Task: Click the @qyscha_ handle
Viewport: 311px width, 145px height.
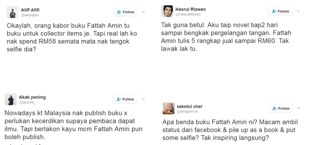Action: (28, 103)
